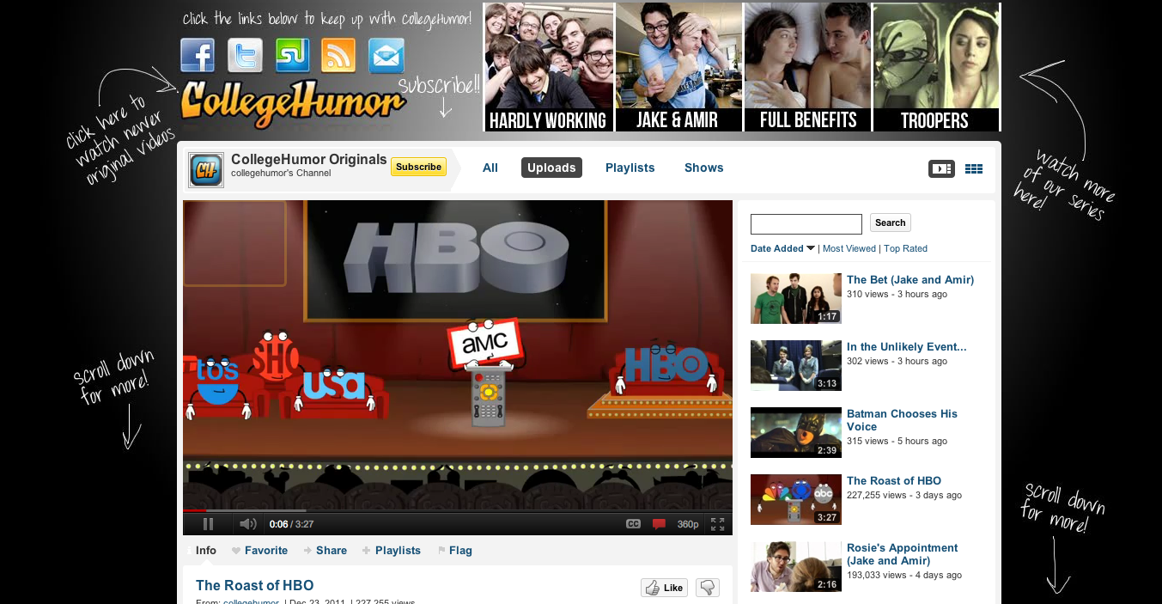
Task: Switch to player view layout icon
Action: (941, 169)
